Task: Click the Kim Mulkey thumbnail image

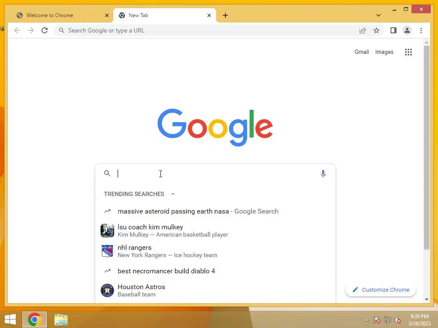Action: click(x=107, y=231)
